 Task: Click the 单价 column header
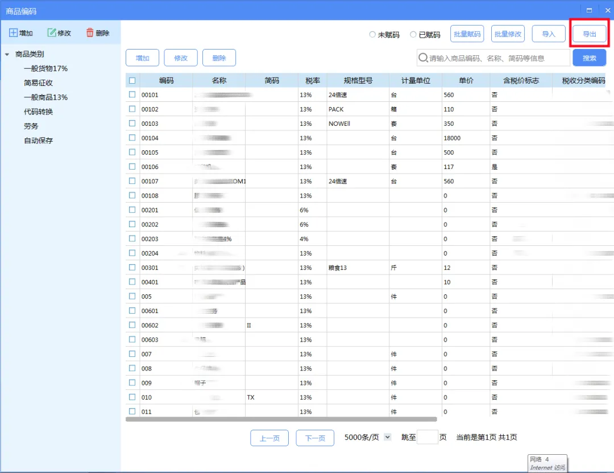click(466, 80)
